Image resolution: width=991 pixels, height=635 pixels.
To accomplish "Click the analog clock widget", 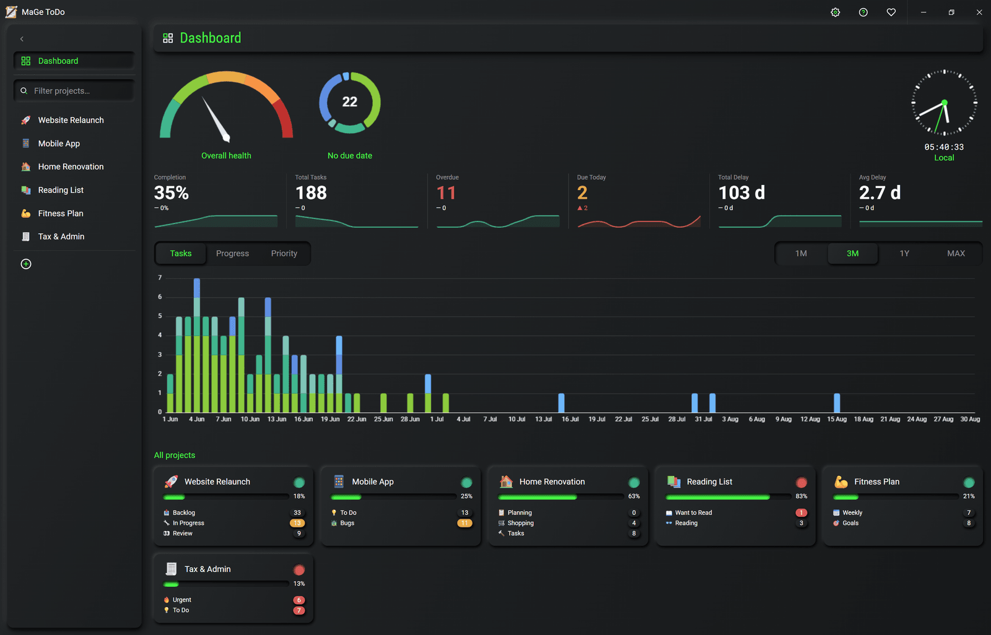I will click(944, 102).
